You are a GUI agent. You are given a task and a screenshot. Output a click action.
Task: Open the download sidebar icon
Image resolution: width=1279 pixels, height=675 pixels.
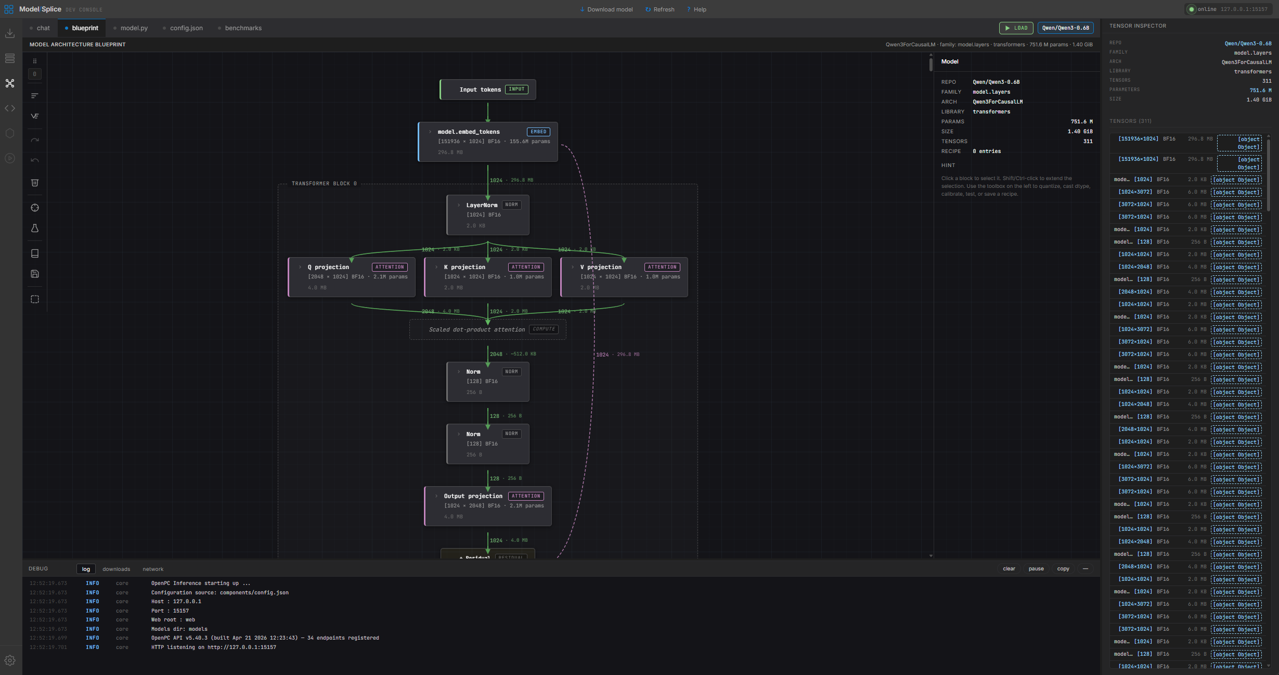10,33
